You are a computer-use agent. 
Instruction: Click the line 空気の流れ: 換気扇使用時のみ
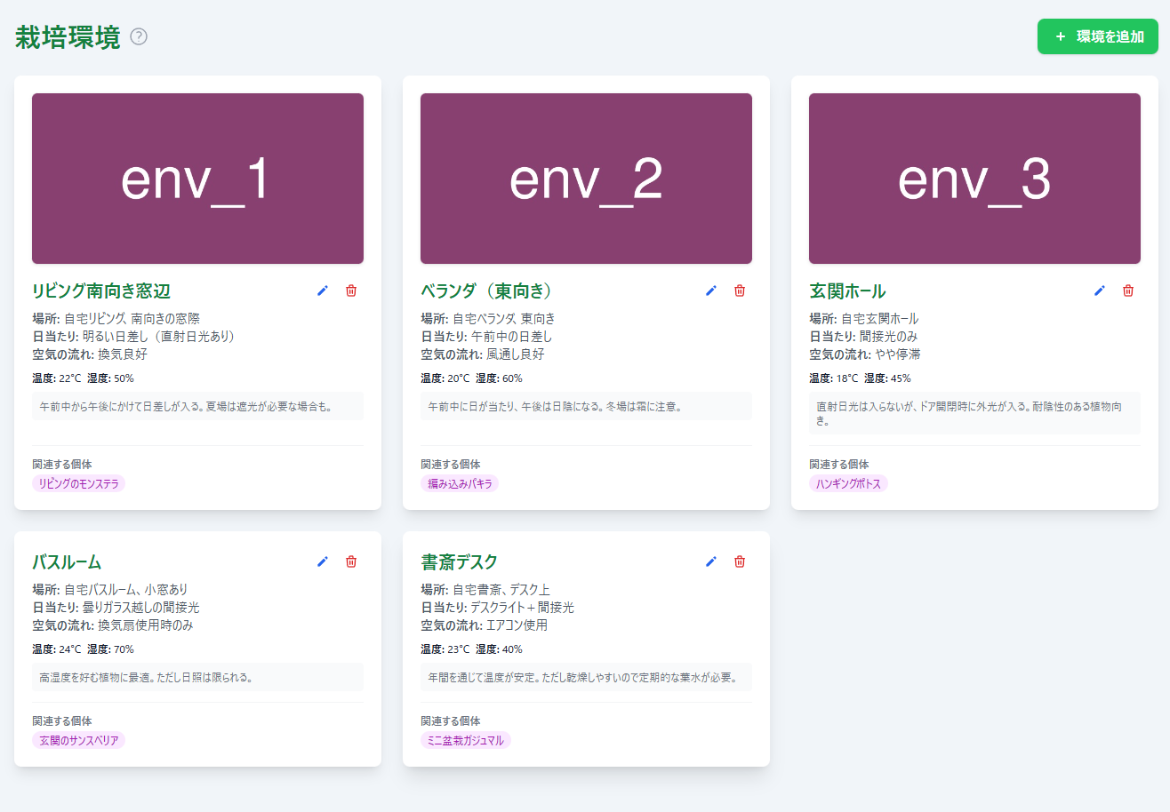click(113, 625)
